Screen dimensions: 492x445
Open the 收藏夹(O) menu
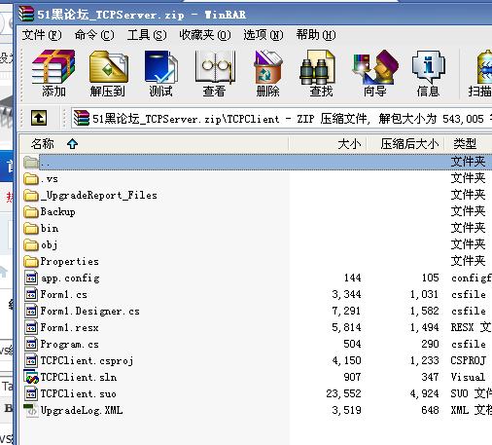[x=205, y=35]
